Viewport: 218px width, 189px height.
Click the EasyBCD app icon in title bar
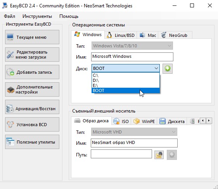point(5,5)
